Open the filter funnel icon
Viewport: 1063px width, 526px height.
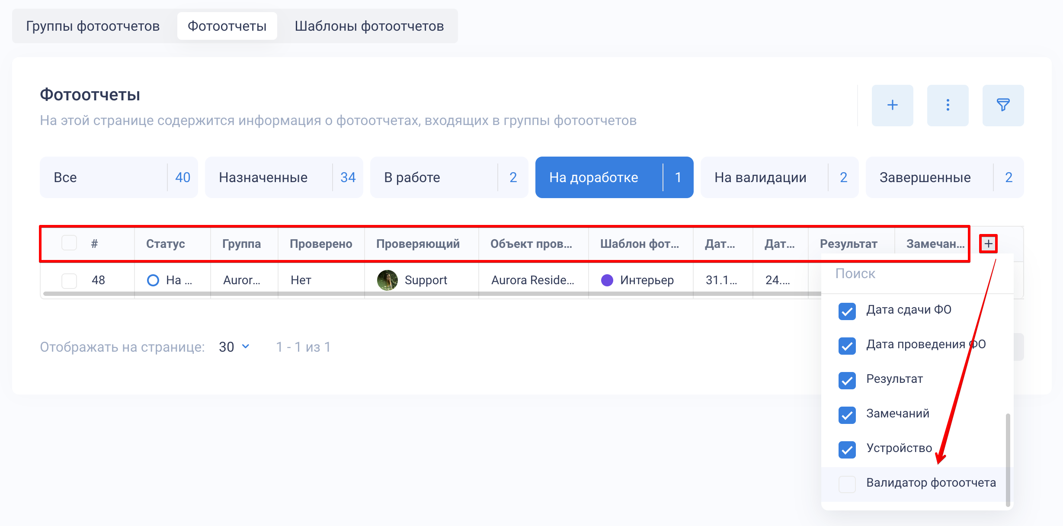pos(1002,105)
